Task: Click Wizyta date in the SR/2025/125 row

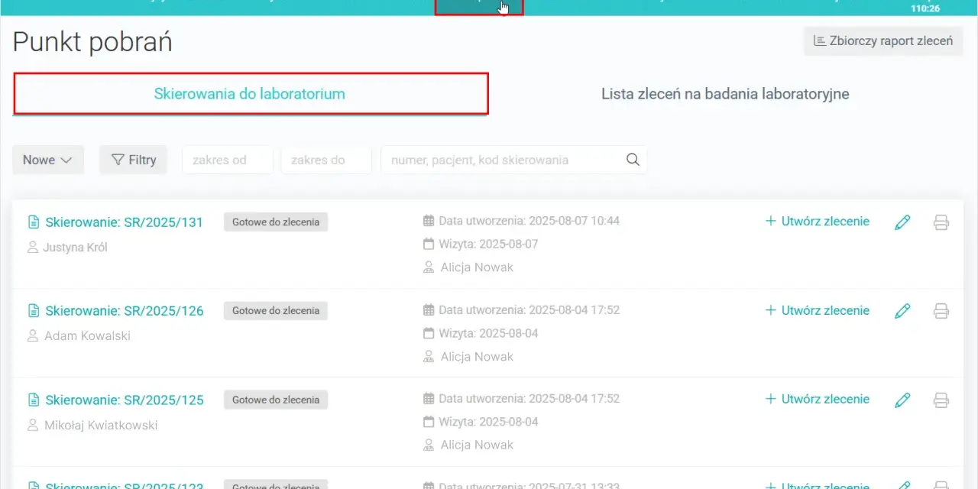Action: 488,422
